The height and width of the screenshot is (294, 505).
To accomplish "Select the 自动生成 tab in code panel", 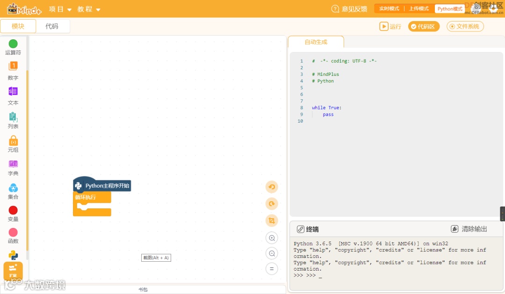I will pyautogui.click(x=316, y=42).
